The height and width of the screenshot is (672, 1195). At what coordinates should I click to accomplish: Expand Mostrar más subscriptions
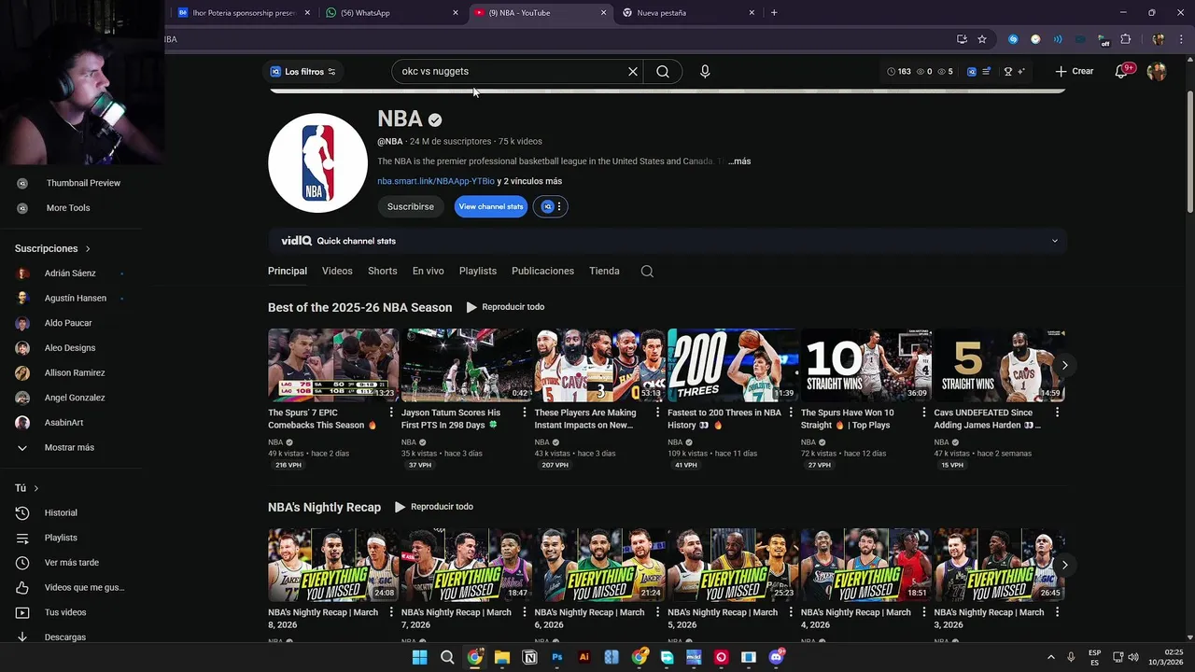[x=70, y=447]
